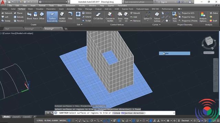Select the Planar surface tool
Screen dimensions: 220x123
tap(18, 13)
